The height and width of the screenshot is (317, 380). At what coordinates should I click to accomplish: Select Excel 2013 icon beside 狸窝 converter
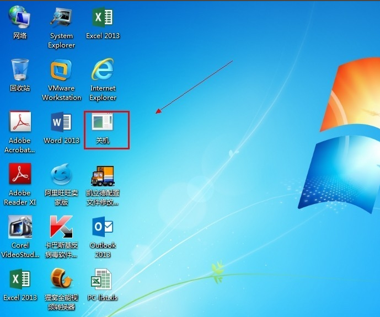20,280
